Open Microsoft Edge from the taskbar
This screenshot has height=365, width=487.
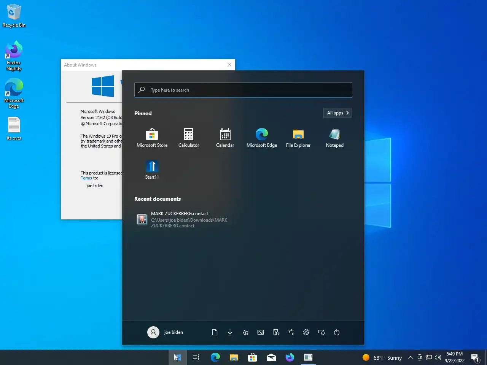tap(215, 357)
